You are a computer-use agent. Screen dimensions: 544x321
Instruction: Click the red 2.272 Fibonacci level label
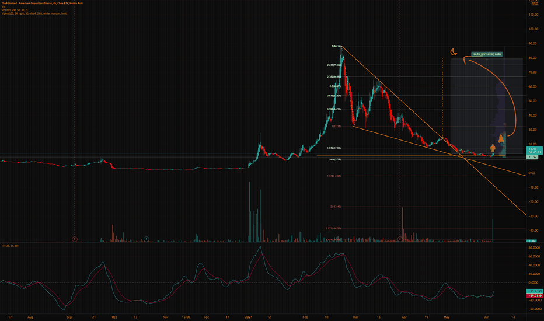coord(333,228)
